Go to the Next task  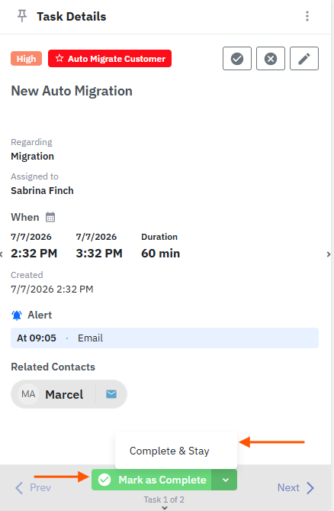pos(296,487)
